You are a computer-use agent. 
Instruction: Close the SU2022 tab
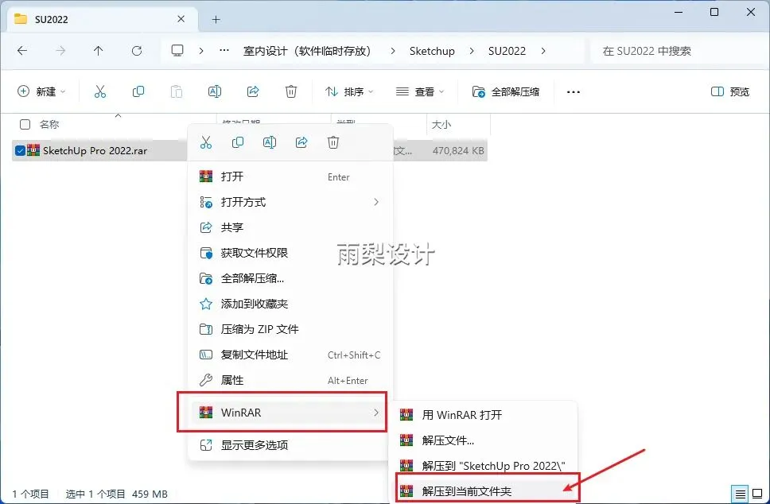coord(181,19)
